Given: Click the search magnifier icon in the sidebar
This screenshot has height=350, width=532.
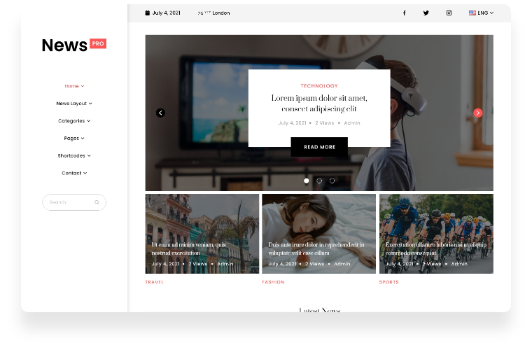Looking at the screenshot, I should click(x=97, y=202).
